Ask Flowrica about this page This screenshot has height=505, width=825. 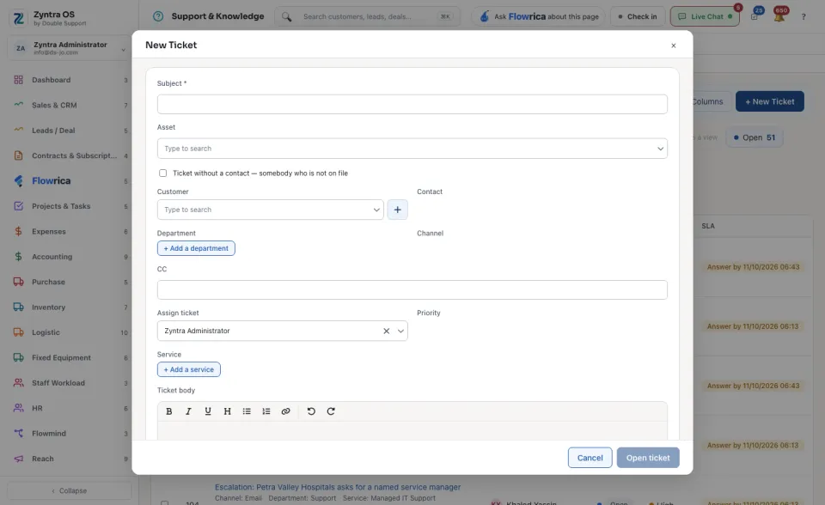(x=539, y=17)
